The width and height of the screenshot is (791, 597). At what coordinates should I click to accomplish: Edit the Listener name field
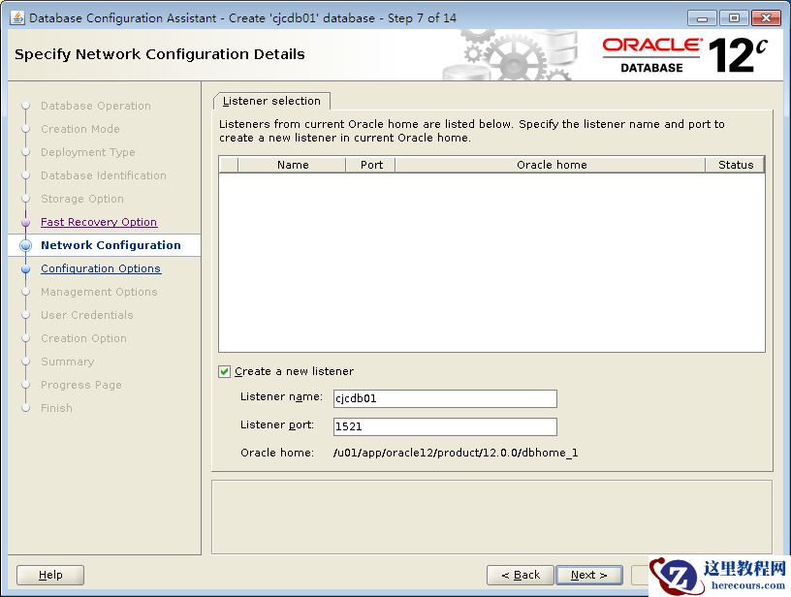click(x=444, y=398)
